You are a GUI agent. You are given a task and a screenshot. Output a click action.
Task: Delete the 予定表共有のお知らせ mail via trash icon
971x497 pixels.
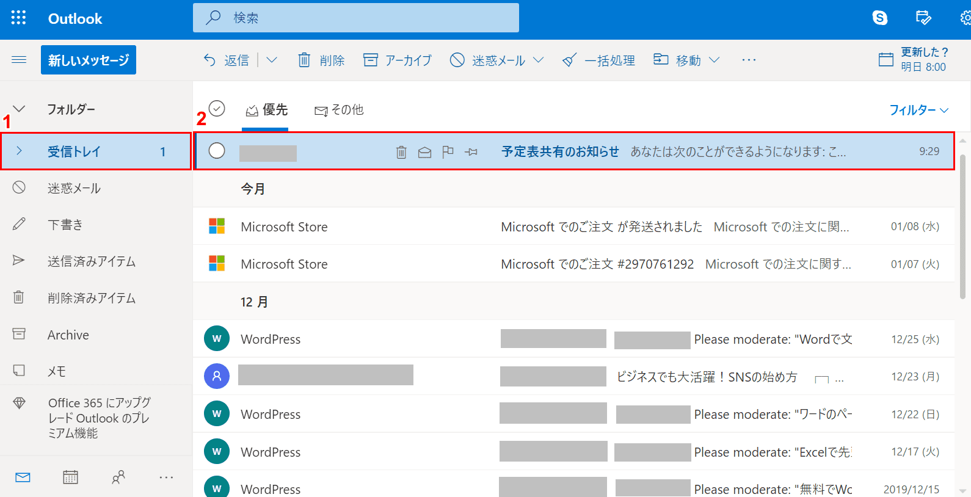[x=401, y=152]
